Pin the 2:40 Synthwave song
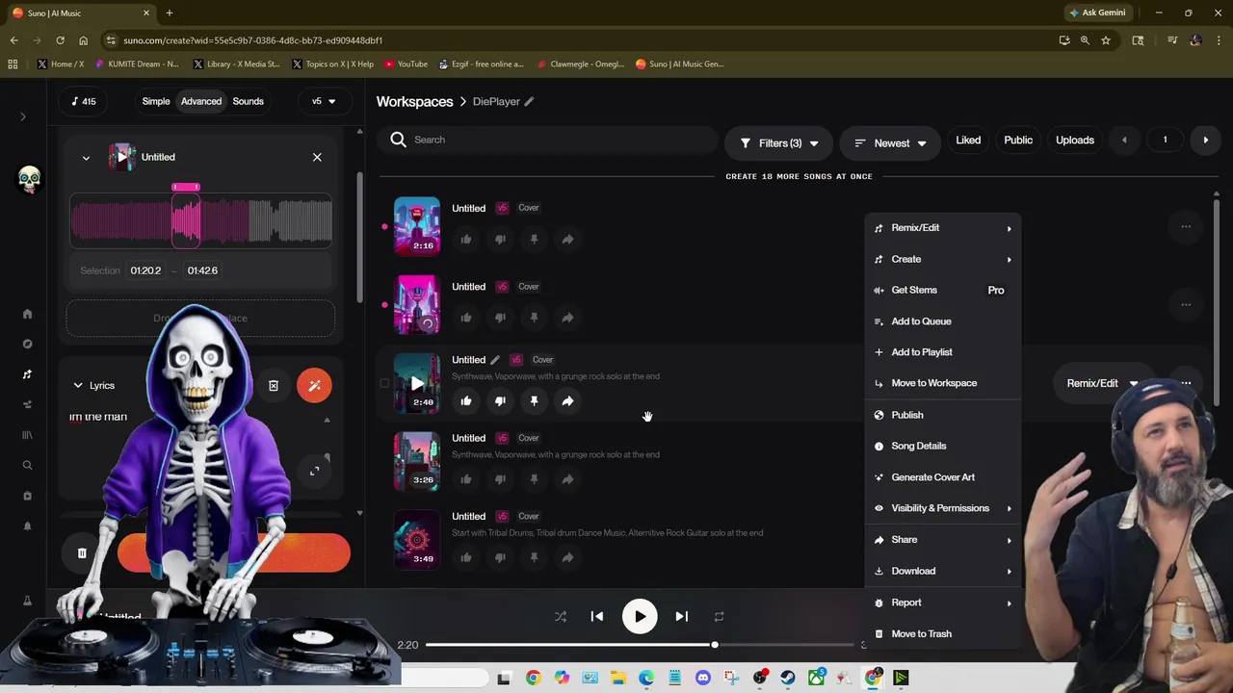This screenshot has height=693, width=1233. pyautogui.click(x=534, y=401)
